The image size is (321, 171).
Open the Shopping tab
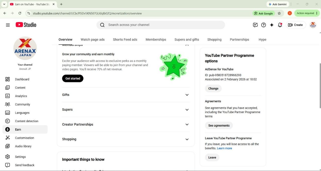(x=214, y=40)
